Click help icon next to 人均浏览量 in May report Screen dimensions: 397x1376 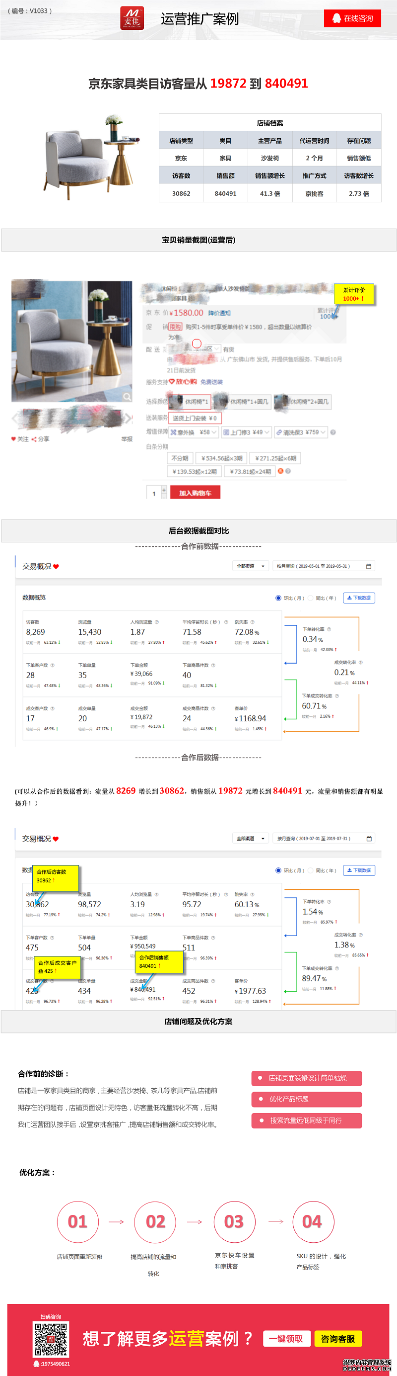pos(157,622)
